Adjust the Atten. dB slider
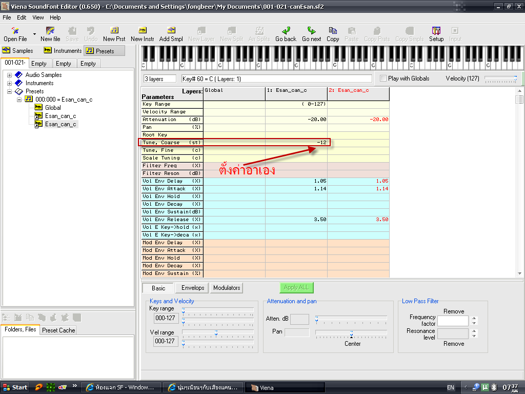The image size is (525, 394). click(351, 319)
